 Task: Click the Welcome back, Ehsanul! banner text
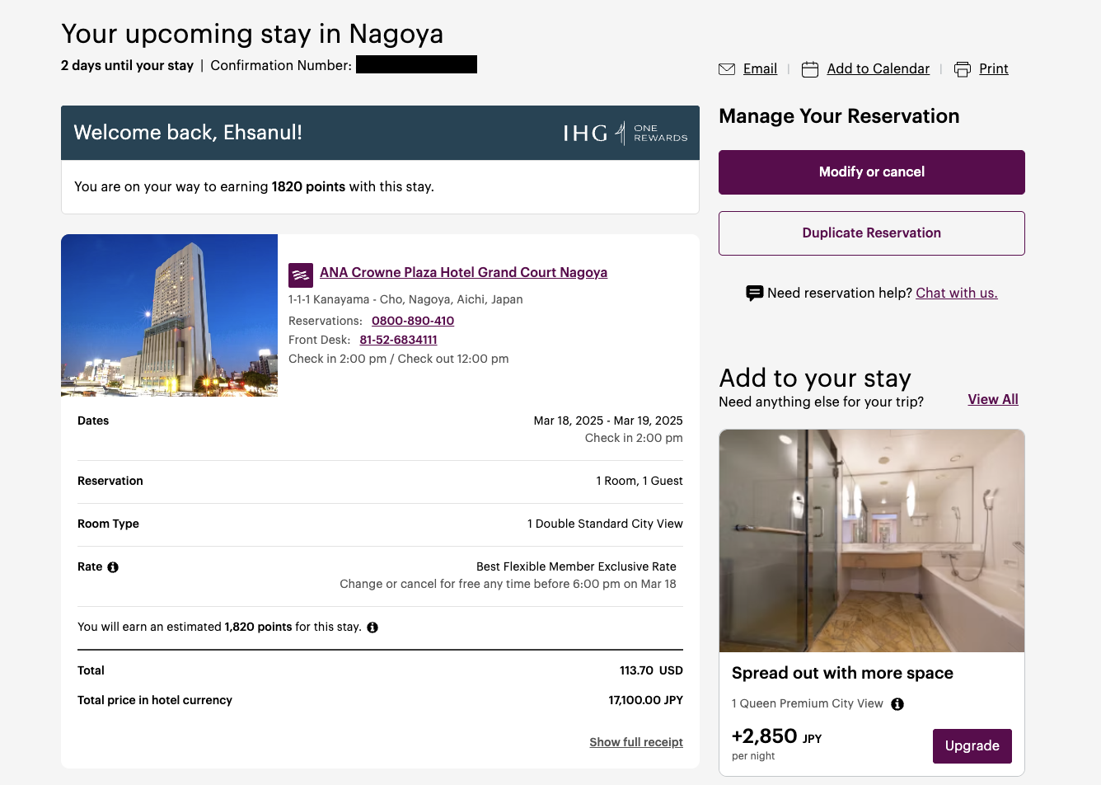tap(188, 133)
